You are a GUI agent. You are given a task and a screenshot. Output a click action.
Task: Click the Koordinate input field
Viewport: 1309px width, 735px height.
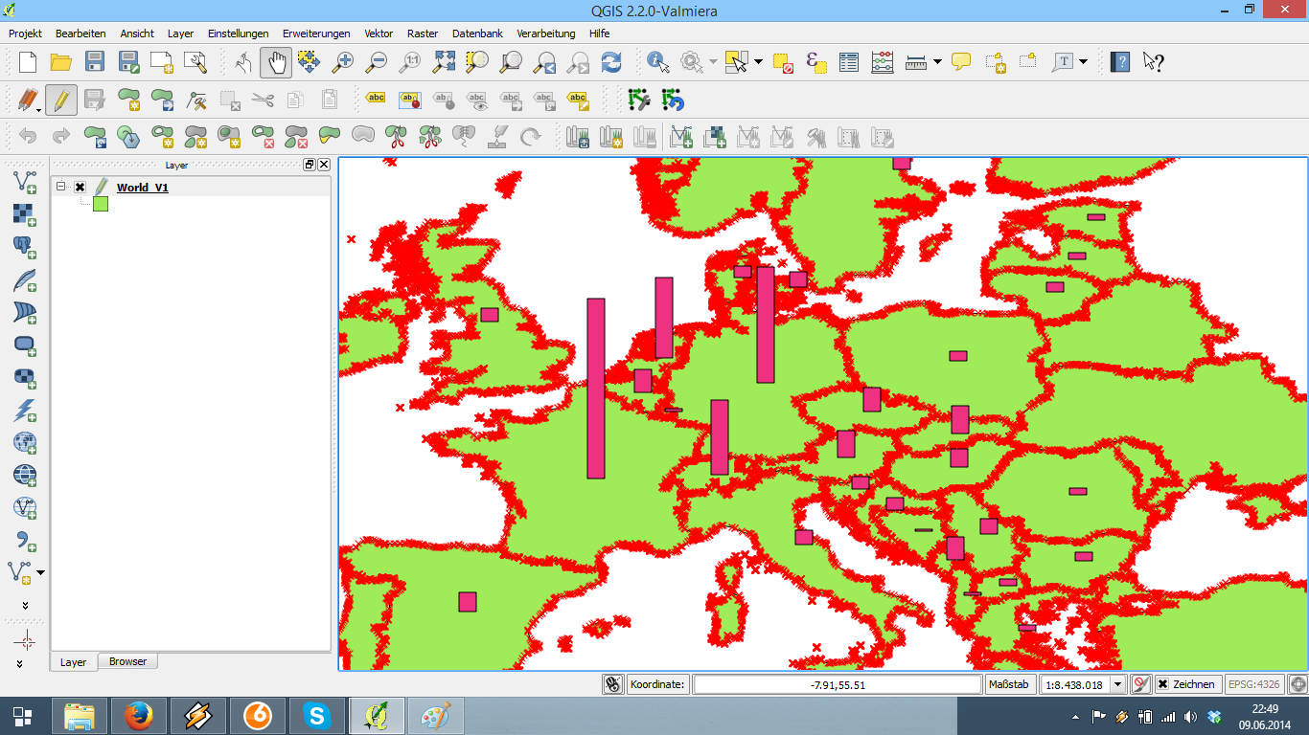coord(838,684)
